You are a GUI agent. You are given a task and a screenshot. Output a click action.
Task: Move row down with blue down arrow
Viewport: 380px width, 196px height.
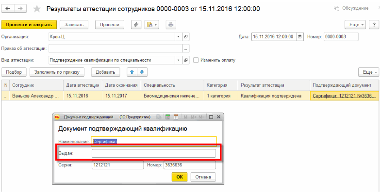tap(142, 72)
